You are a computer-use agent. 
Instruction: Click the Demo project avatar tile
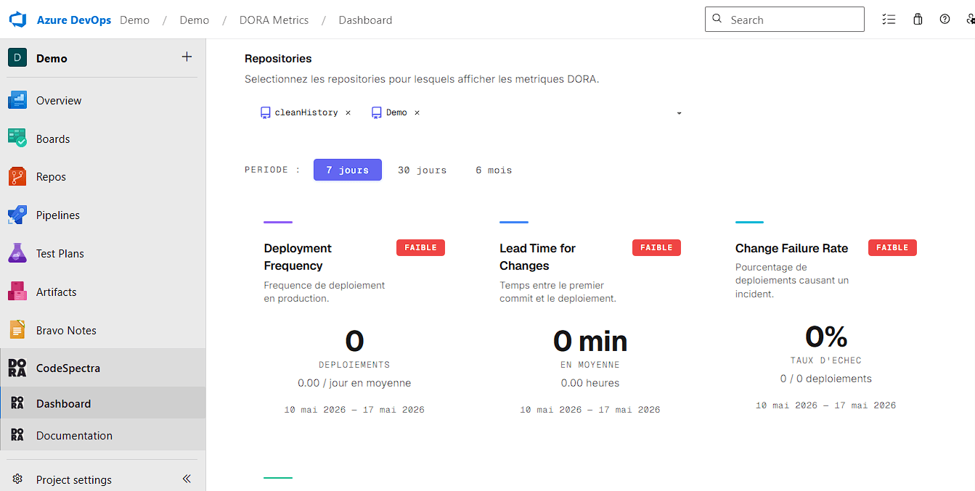[17, 58]
